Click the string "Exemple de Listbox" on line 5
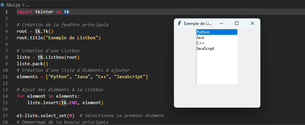 [72, 38]
